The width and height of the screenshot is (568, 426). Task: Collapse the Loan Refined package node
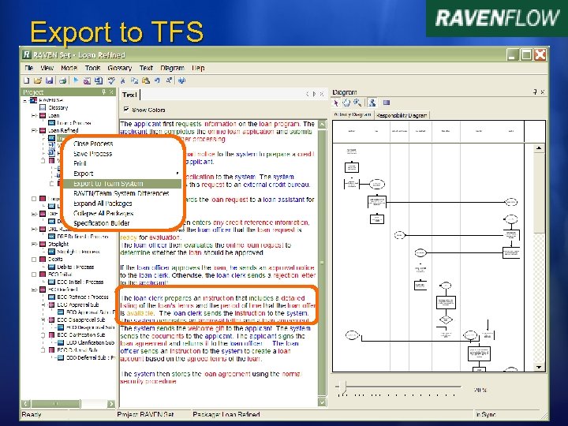[34, 130]
